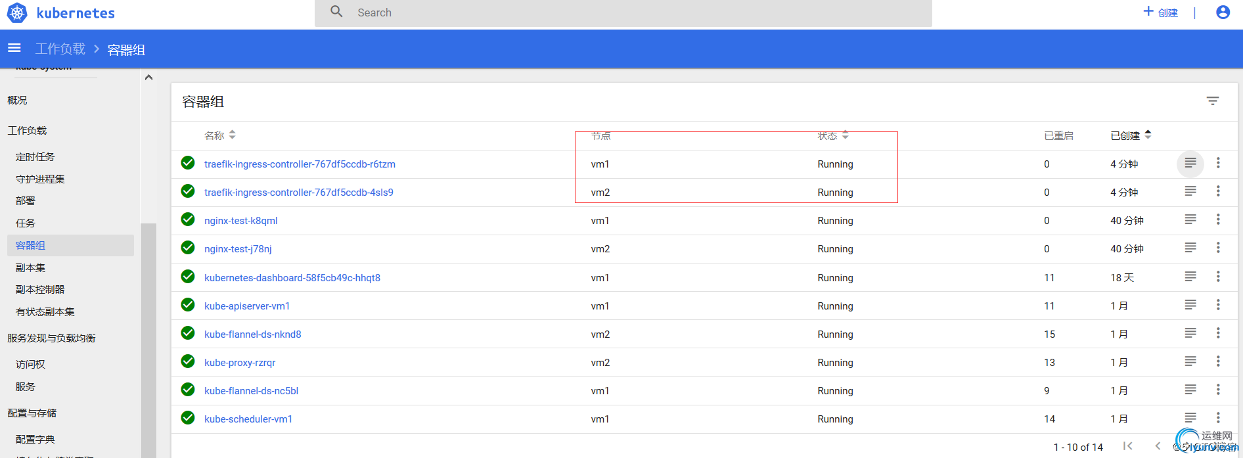
Task: Open 概况 in the sidebar
Action: coord(18,101)
